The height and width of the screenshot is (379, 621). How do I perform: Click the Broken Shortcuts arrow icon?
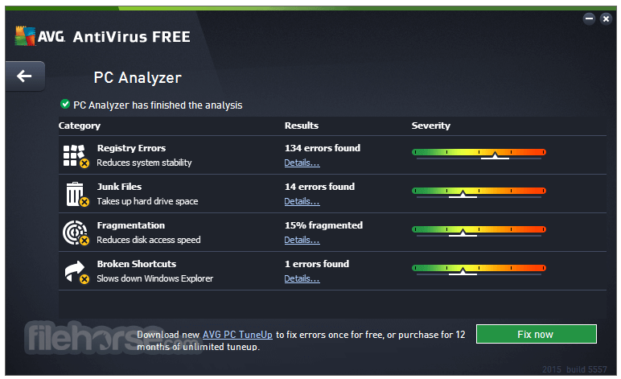tap(76, 272)
